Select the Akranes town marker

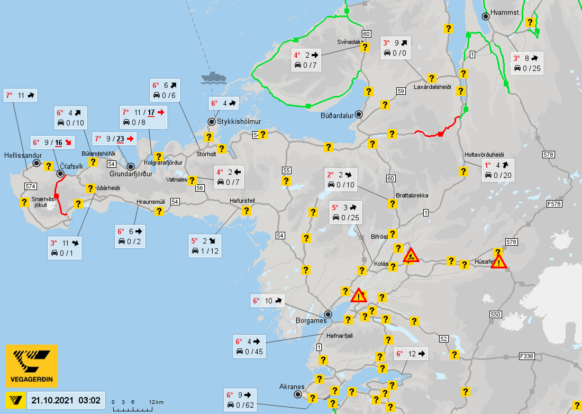[298, 395]
